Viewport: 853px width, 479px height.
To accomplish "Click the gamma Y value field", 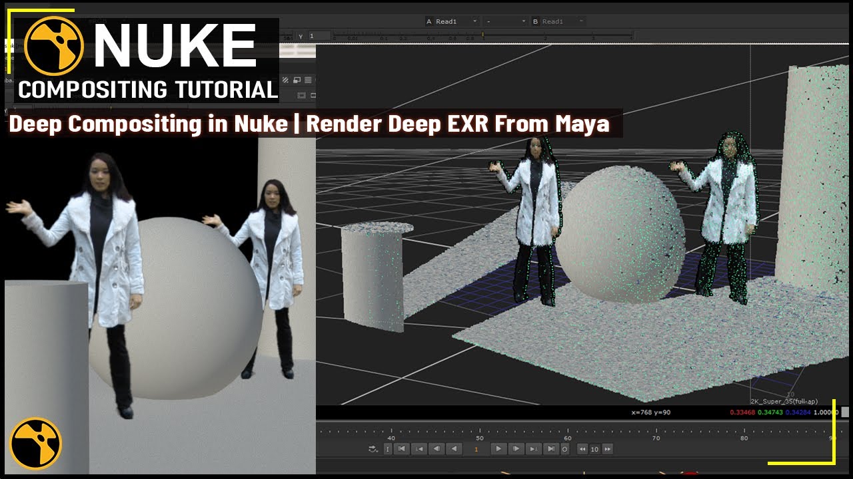I will 319,36.
